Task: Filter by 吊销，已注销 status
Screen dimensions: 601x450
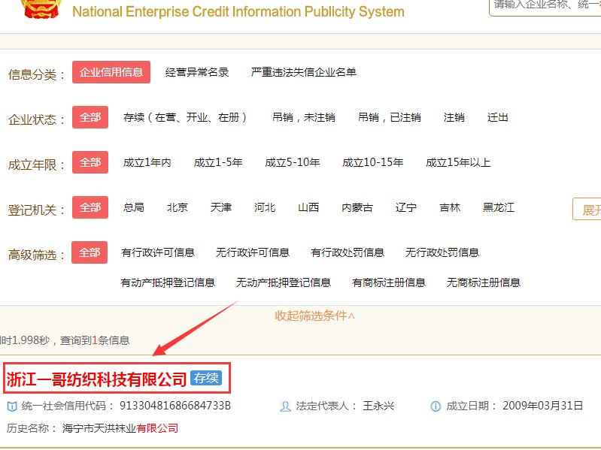Action: point(390,117)
